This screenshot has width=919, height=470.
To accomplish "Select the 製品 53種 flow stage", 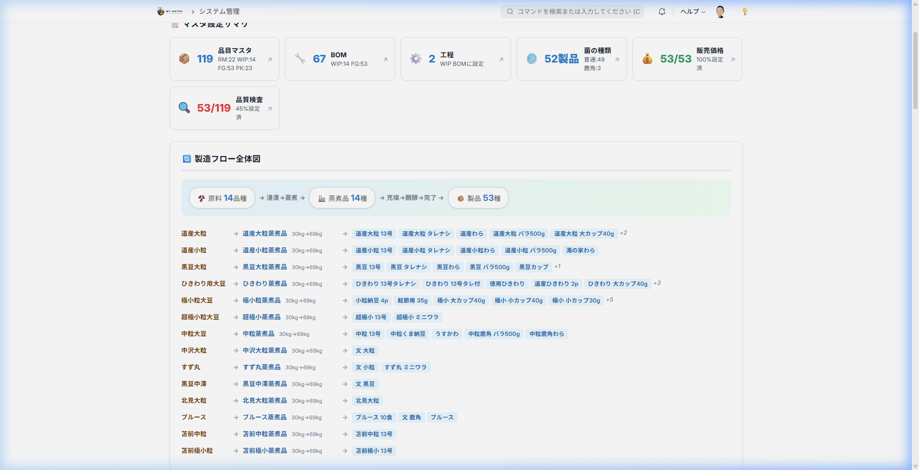I will (x=478, y=198).
